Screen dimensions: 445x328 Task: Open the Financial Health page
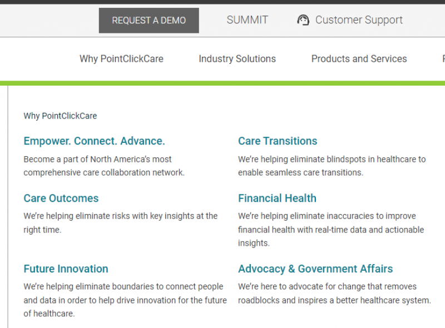[277, 198]
